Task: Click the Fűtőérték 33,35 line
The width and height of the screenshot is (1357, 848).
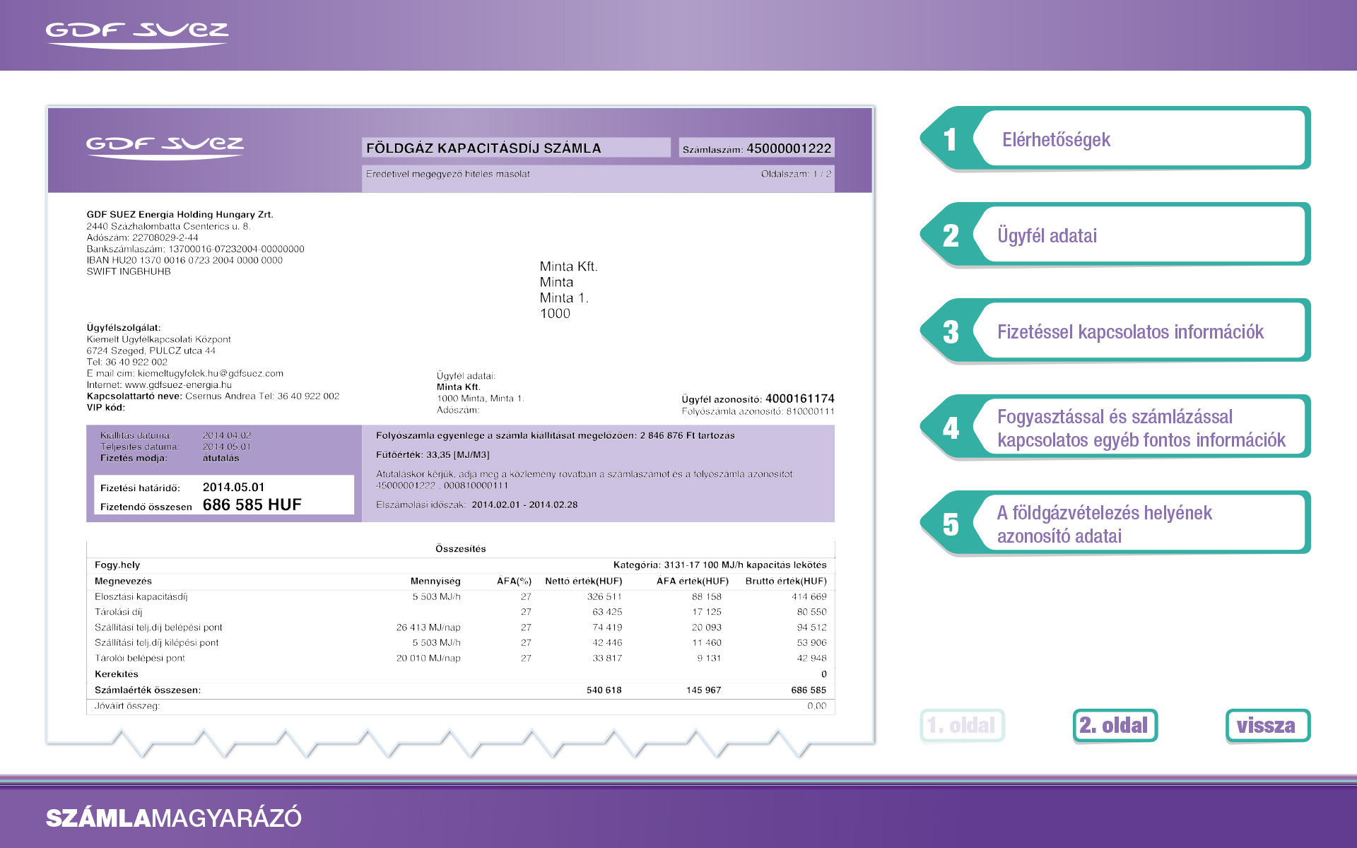Action: point(433,454)
